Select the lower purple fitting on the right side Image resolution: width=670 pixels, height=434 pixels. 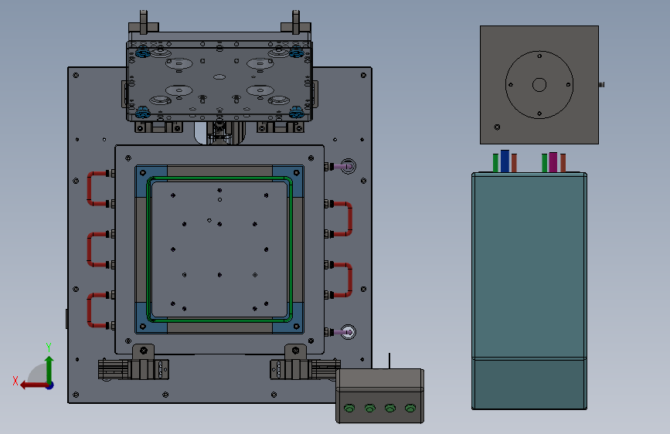[343, 332]
